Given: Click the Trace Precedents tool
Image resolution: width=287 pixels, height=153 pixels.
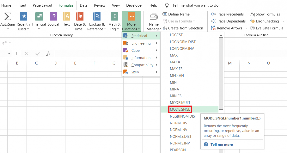Looking at the screenshot, I should 227,14.
